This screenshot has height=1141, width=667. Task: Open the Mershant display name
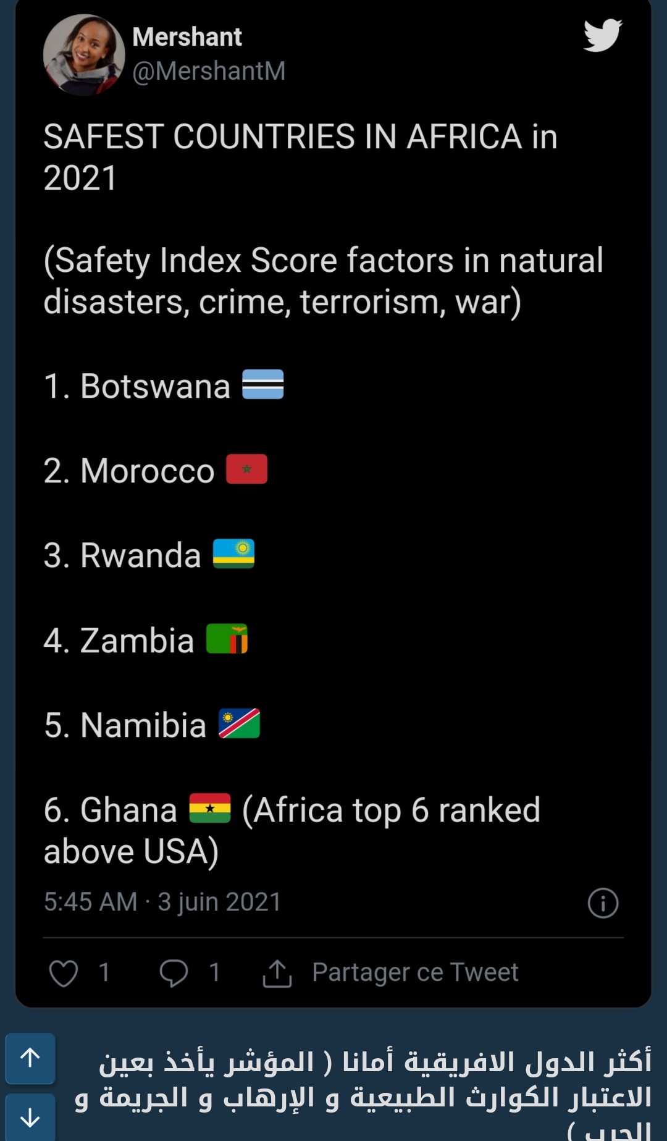pyautogui.click(x=187, y=37)
